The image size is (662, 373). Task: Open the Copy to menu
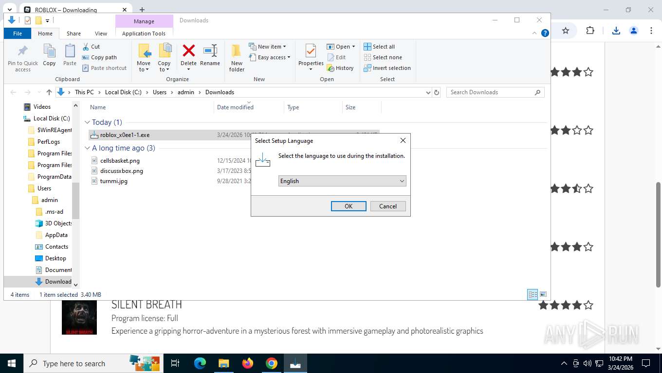coord(165,58)
